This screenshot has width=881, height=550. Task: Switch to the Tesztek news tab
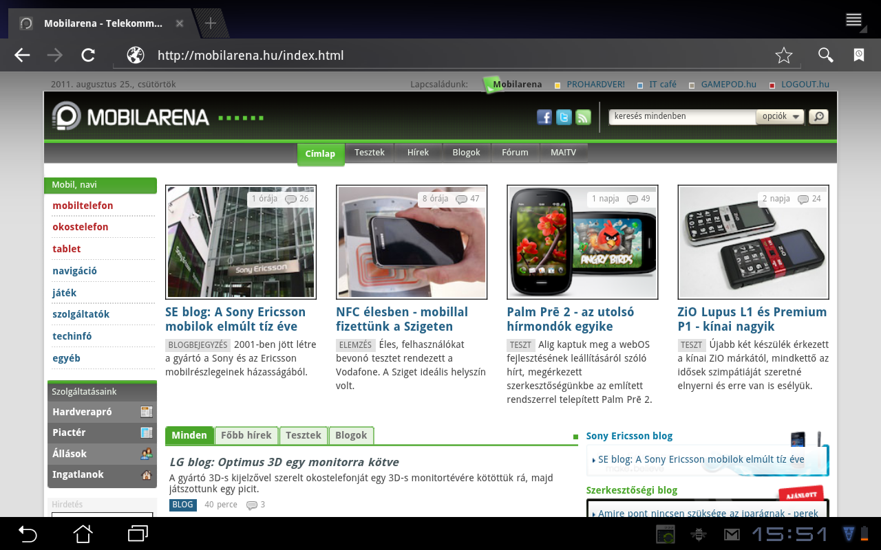(304, 435)
